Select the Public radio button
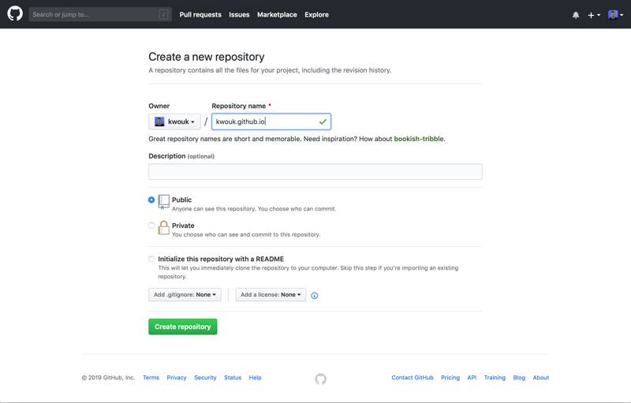 pos(151,200)
